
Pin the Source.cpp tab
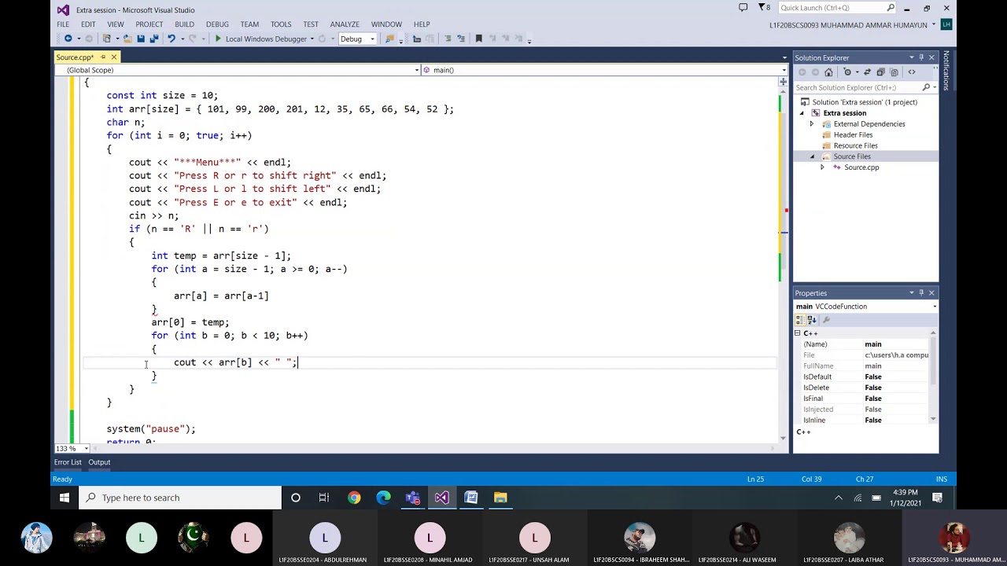(102, 57)
